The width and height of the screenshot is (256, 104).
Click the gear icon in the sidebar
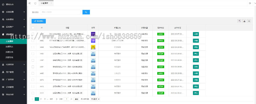3,12
